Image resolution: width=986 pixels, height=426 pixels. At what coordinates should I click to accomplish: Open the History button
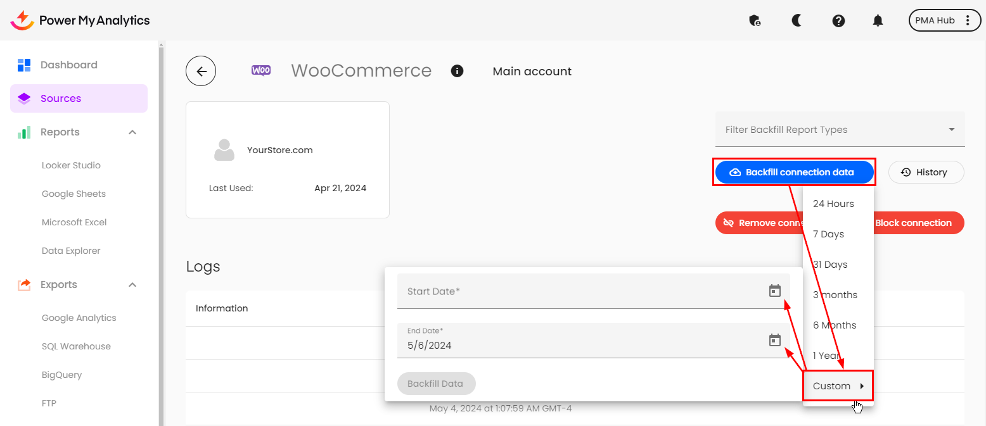click(x=926, y=172)
